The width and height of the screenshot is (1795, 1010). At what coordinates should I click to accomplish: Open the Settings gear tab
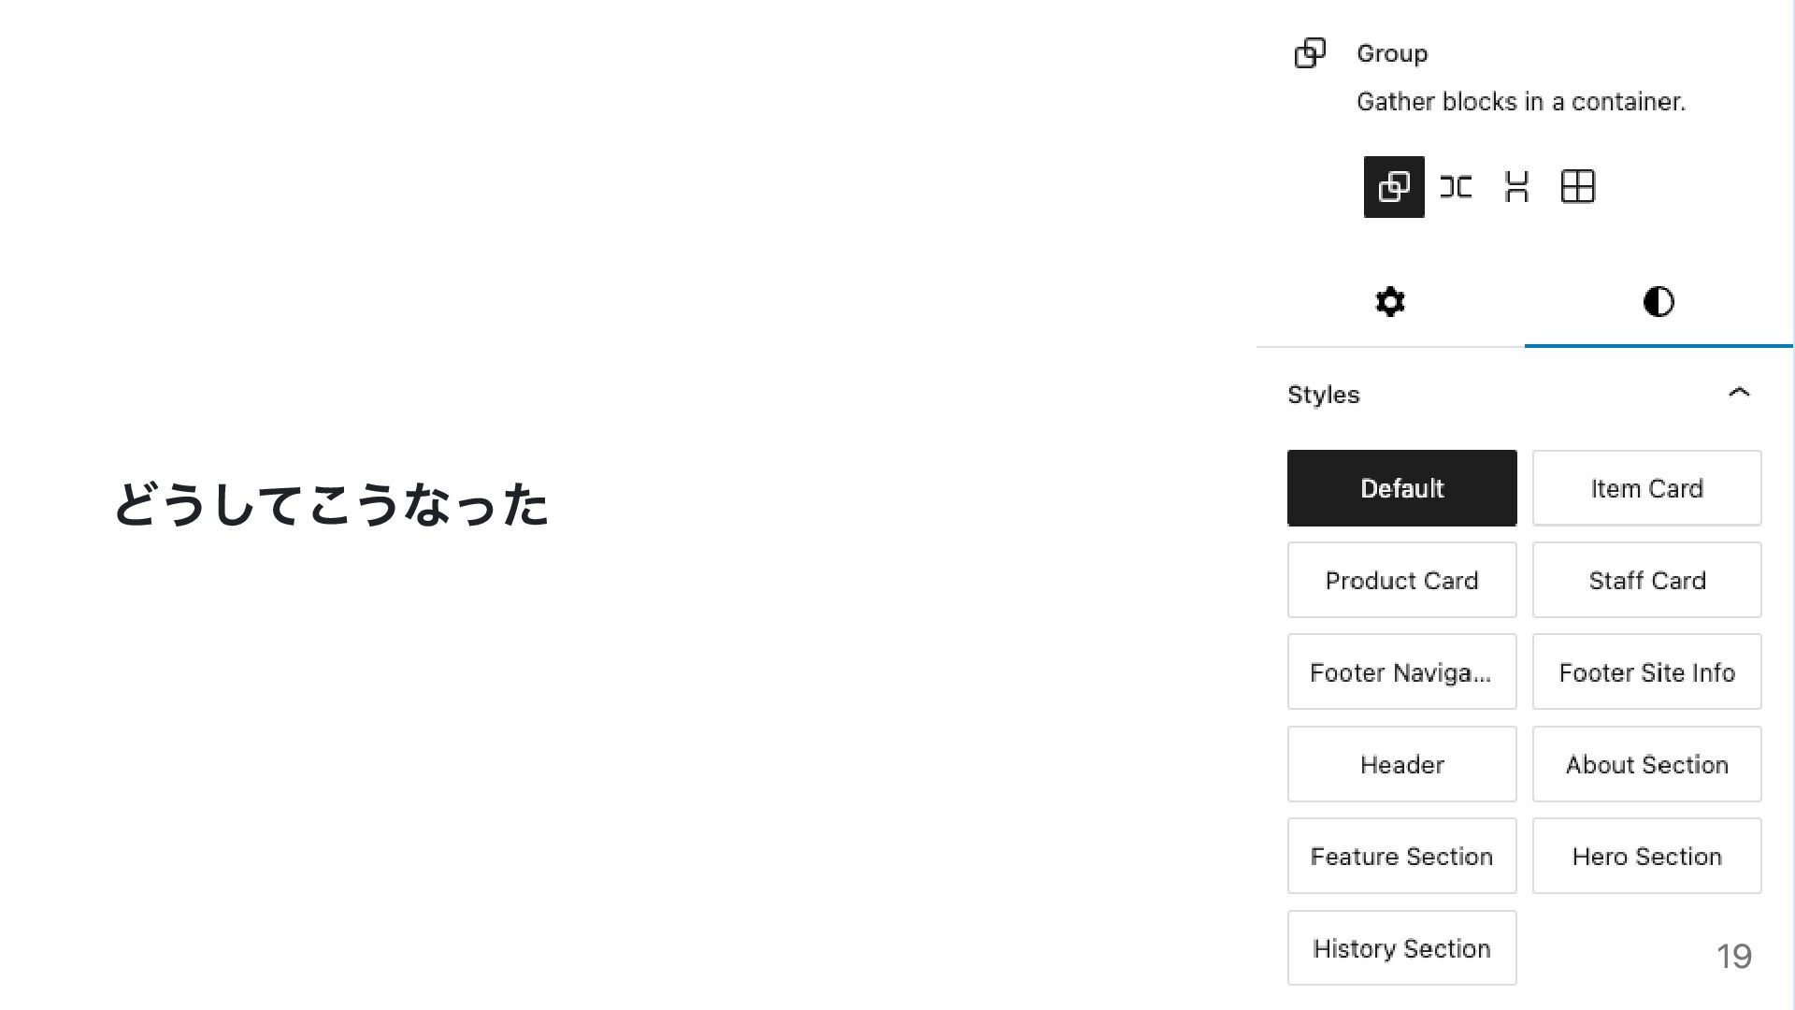coord(1390,302)
